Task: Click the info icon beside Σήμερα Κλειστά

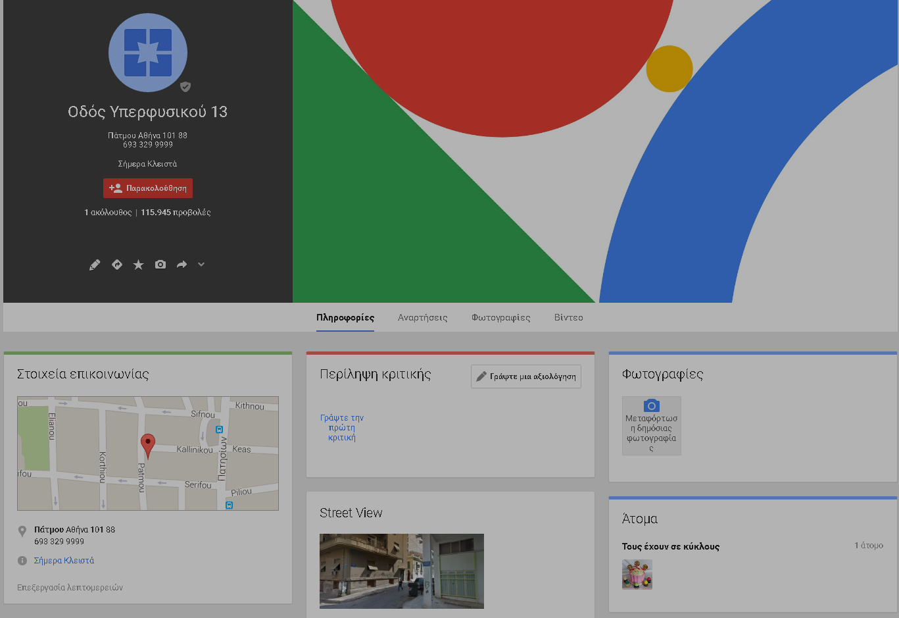Action: (x=22, y=561)
